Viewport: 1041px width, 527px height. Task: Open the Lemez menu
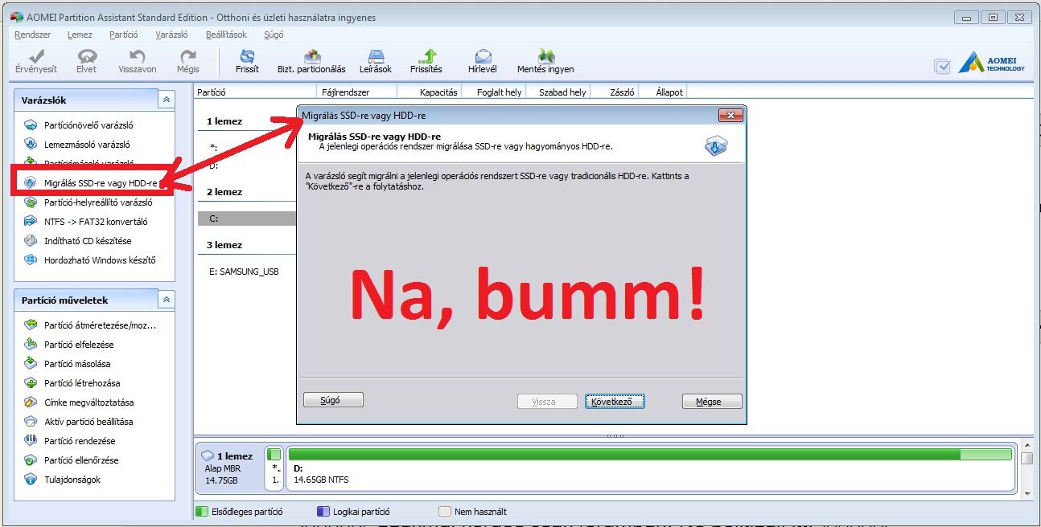click(80, 35)
